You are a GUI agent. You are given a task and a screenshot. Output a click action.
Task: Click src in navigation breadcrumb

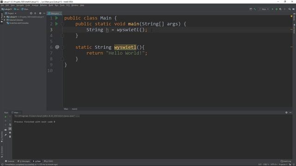click(x=17, y=9)
